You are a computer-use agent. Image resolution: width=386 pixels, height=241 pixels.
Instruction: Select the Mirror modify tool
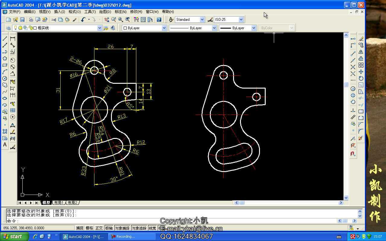click(361, 52)
